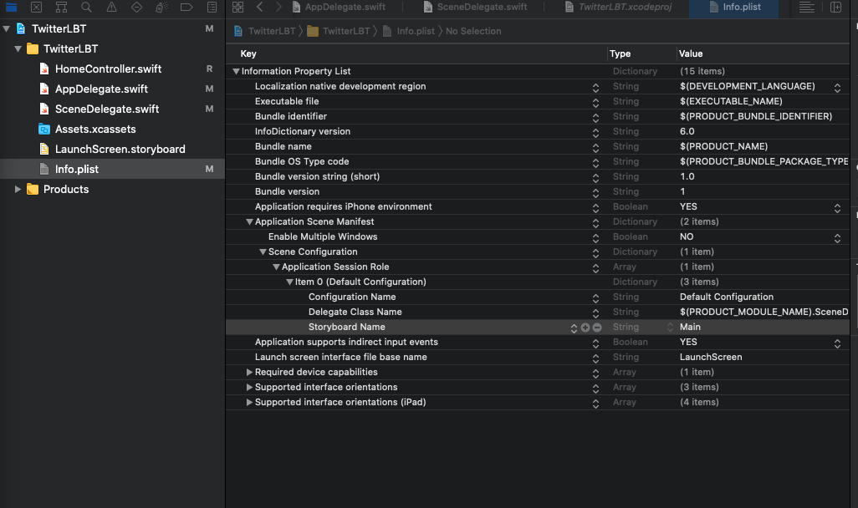Expand Required device capabilities
Viewport: 858px width, 508px height.
click(249, 373)
